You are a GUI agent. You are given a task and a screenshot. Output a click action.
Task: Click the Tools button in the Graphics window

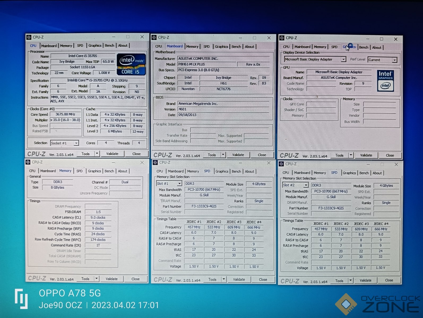click(339, 155)
